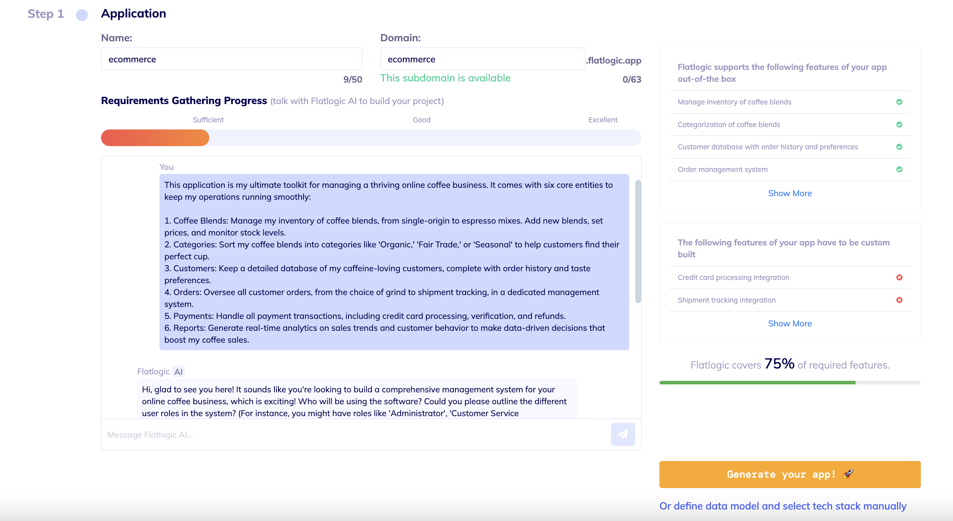Viewport: 953px width, 521px height.
Task: Click the requirements gathering progress bar
Action: pos(371,138)
